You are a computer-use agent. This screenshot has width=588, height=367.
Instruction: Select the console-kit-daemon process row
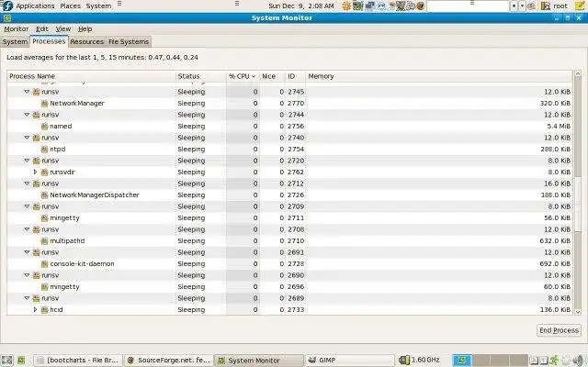point(289,263)
